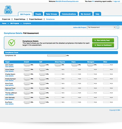The width and height of the screenshot is (122, 129).
Task: View details for Sigmund Freud
Action: [9, 90]
